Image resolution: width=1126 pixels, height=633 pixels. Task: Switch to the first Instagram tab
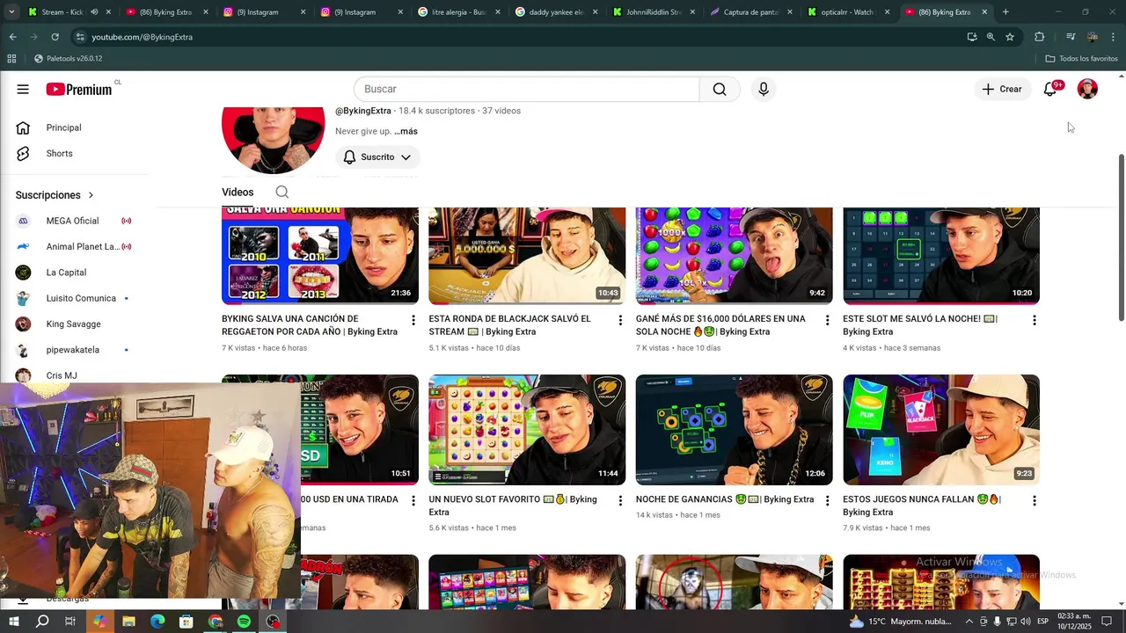(262, 12)
